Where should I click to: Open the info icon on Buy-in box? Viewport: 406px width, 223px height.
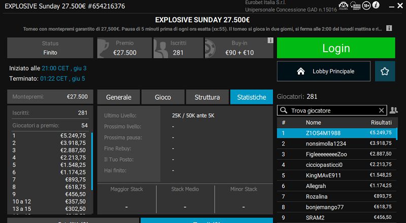pyautogui.click(x=270, y=41)
